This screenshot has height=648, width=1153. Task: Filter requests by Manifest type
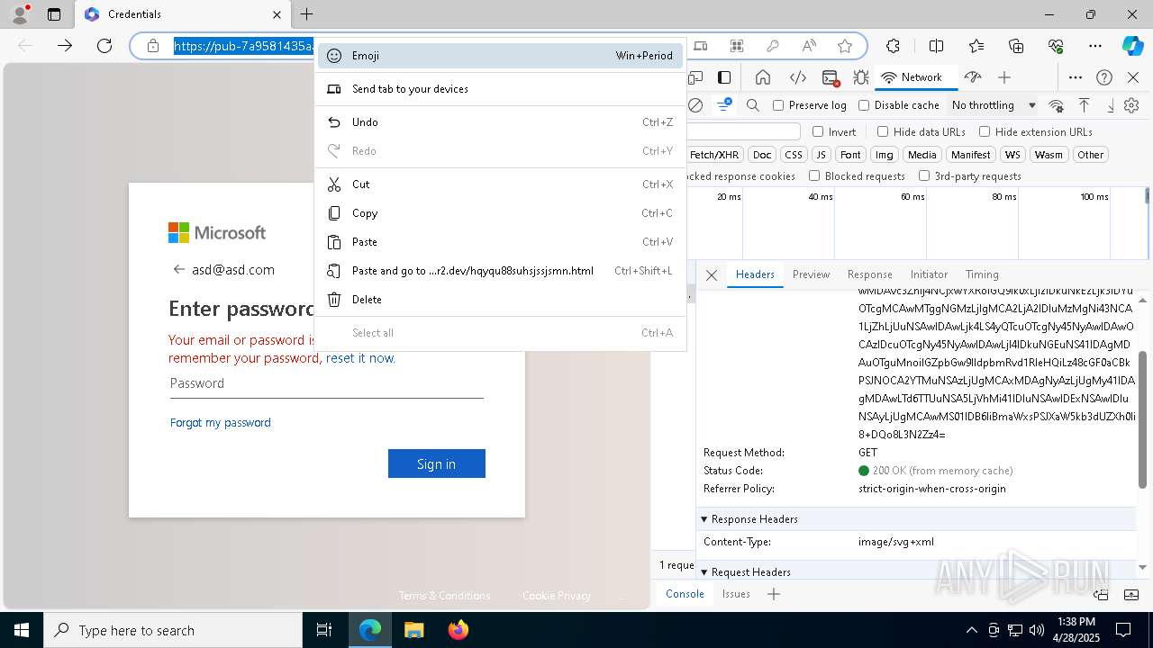(x=971, y=155)
